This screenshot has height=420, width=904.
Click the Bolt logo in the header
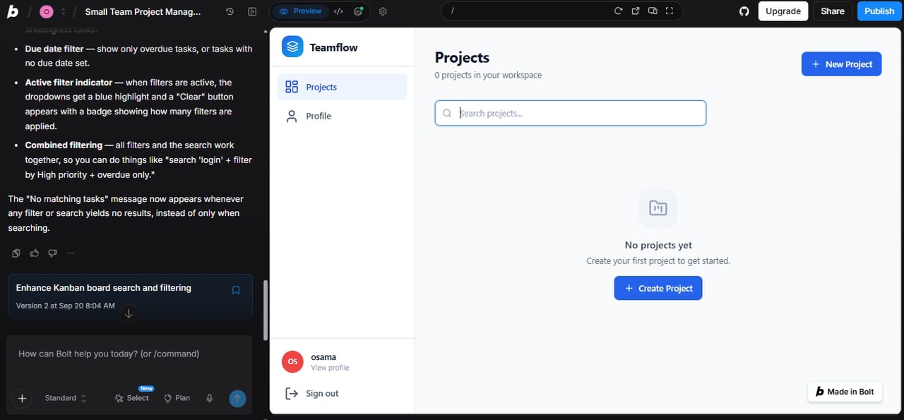[13, 11]
